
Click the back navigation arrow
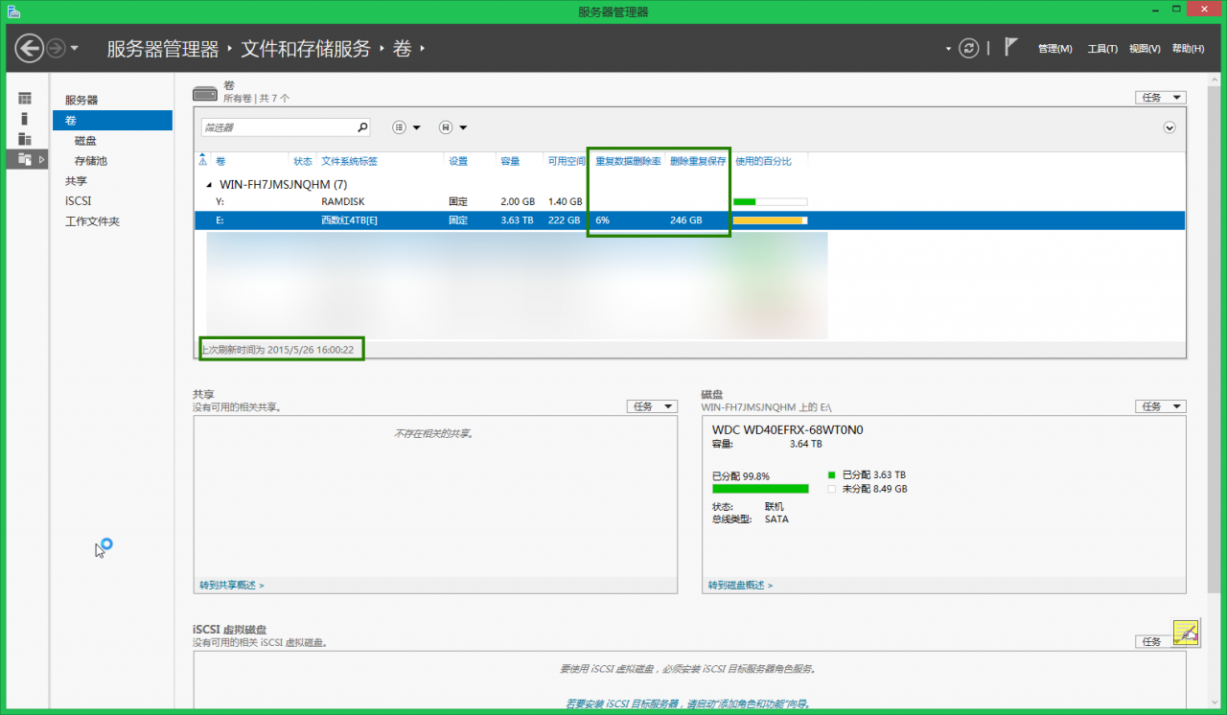pos(30,47)
